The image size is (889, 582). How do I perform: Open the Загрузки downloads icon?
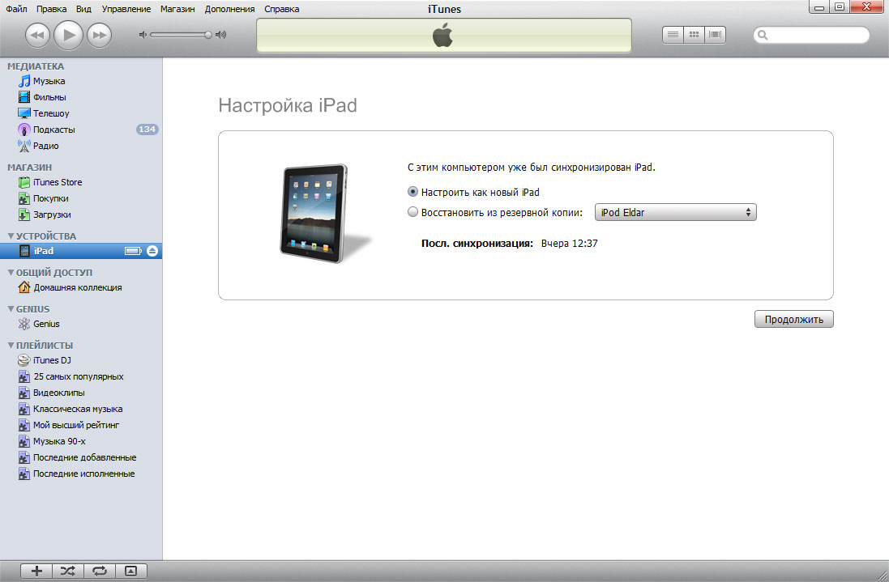click(24, 215)
